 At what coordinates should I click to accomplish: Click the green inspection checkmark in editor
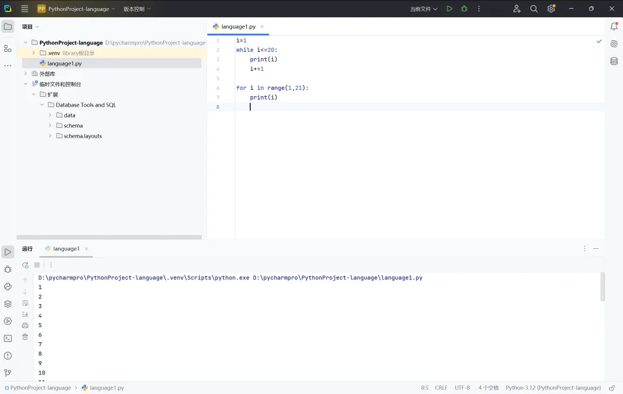pos(599,41)
